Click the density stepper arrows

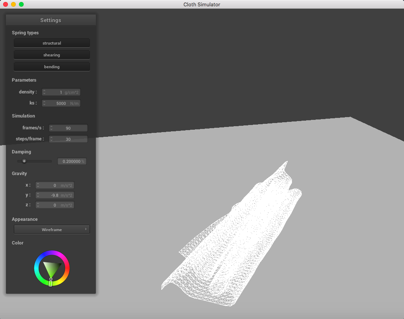44,92
